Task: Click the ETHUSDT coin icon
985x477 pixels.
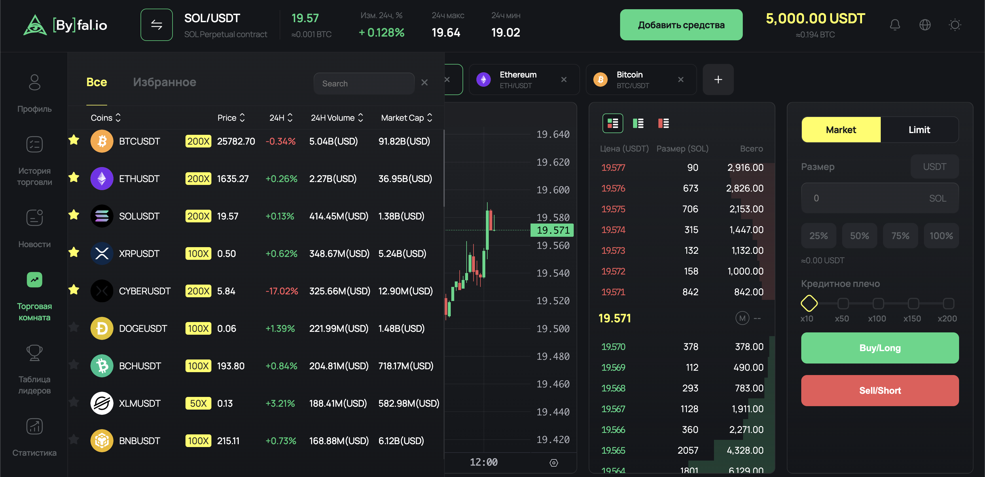Action: tap(102, 179)
